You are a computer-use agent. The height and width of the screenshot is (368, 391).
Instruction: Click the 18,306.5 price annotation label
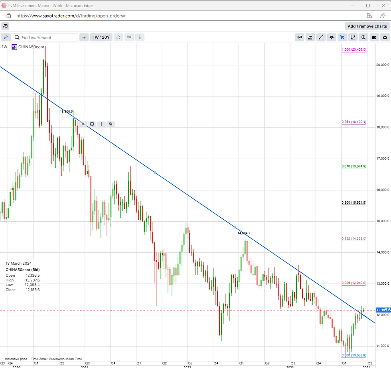[66, 112]
